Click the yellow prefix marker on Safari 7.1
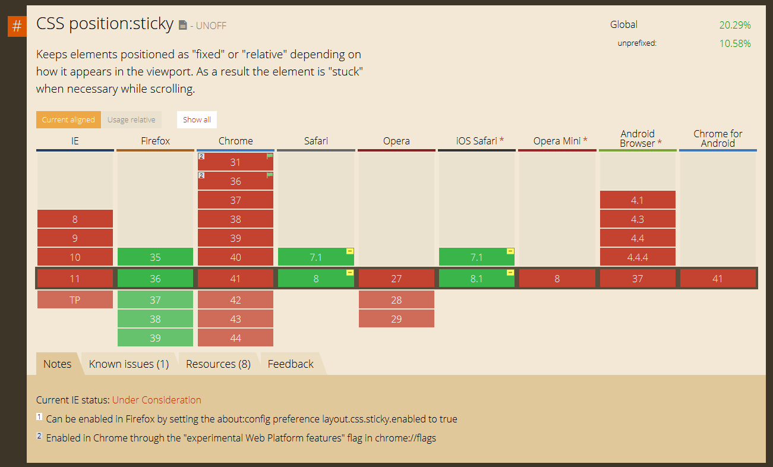This screenshot has height=467, width=773. [350, 252]
